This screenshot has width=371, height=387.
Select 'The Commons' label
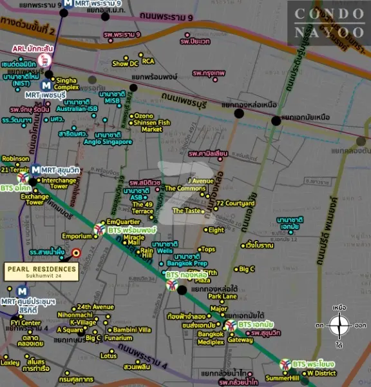tap(185, 188)
